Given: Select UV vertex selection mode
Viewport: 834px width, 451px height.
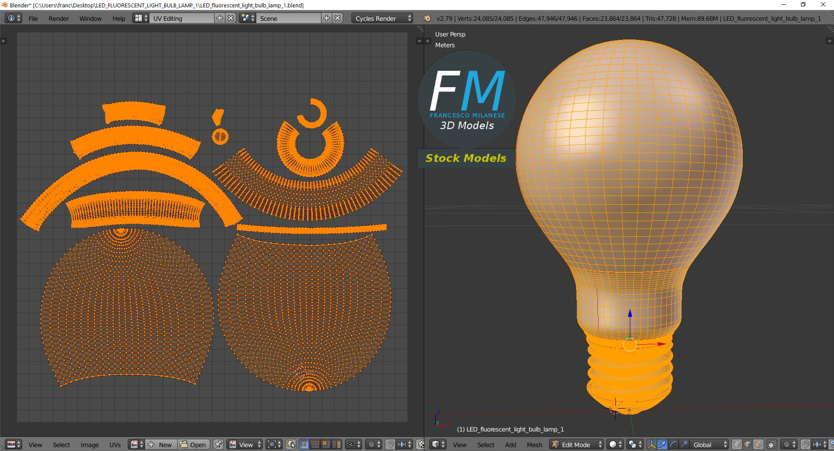Looking at the screenshot, I should point(304,444).
